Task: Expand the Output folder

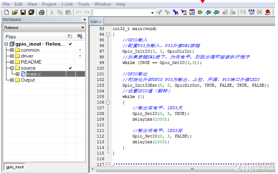Action: click(x=12, y=80)
